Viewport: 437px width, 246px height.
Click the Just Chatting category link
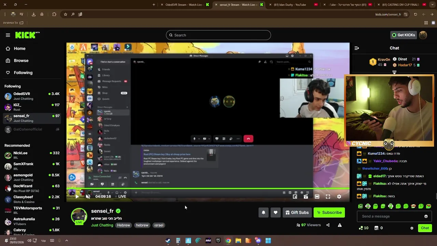(102, 225)
